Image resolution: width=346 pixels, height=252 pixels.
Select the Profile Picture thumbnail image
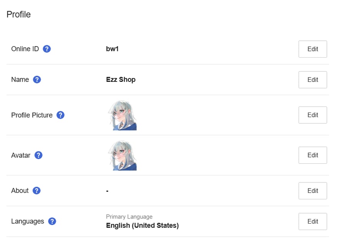[122, 115]
